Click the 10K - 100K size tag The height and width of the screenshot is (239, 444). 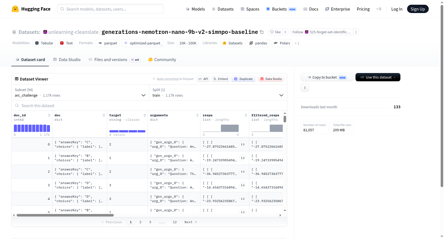pyautogui.click(x=188, y=43)
